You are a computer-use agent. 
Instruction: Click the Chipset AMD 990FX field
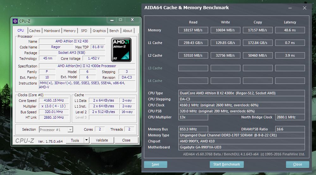pyautogui.click(x=241, y=141)
